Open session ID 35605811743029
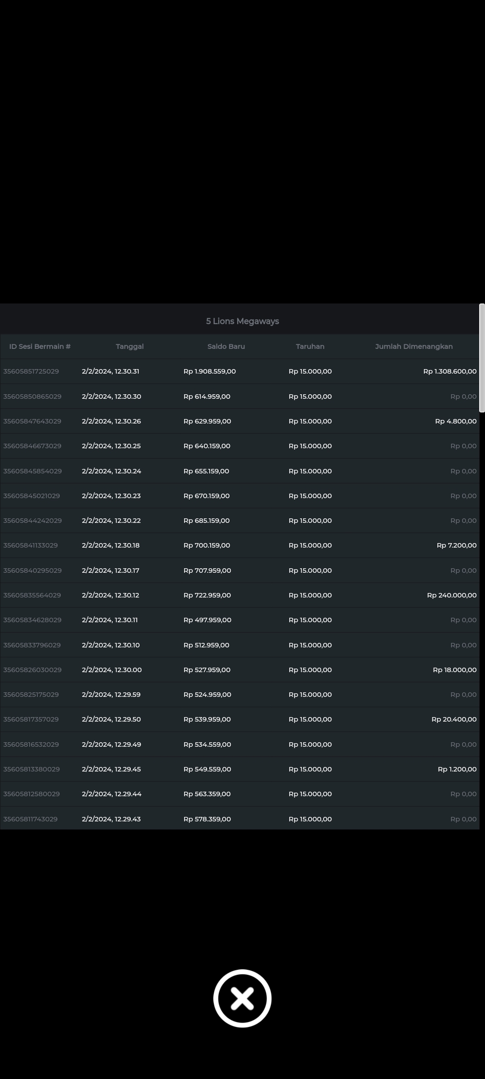This screenshot has height=1079, width=485. pos(31,819)
